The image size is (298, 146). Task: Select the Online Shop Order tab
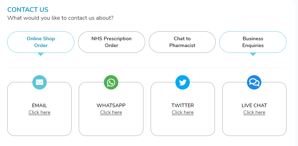coord(41,42)
